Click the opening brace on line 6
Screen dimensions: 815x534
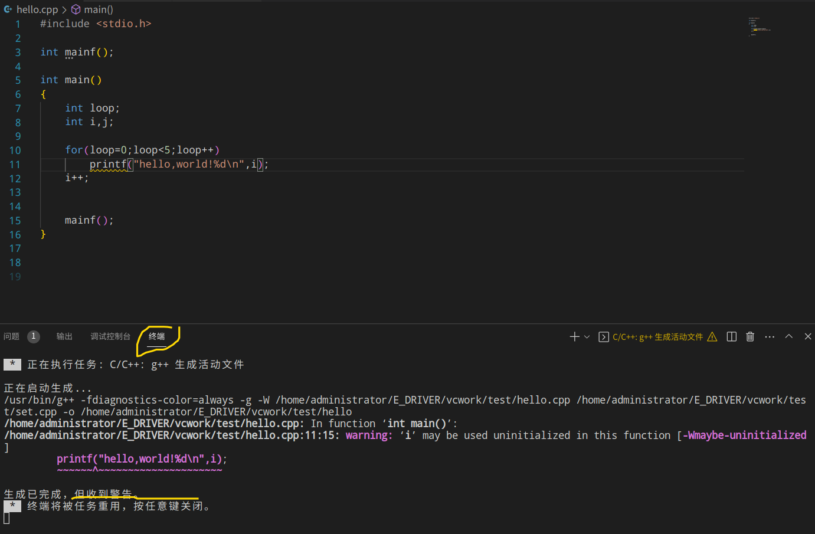click(x=43, y=94)
